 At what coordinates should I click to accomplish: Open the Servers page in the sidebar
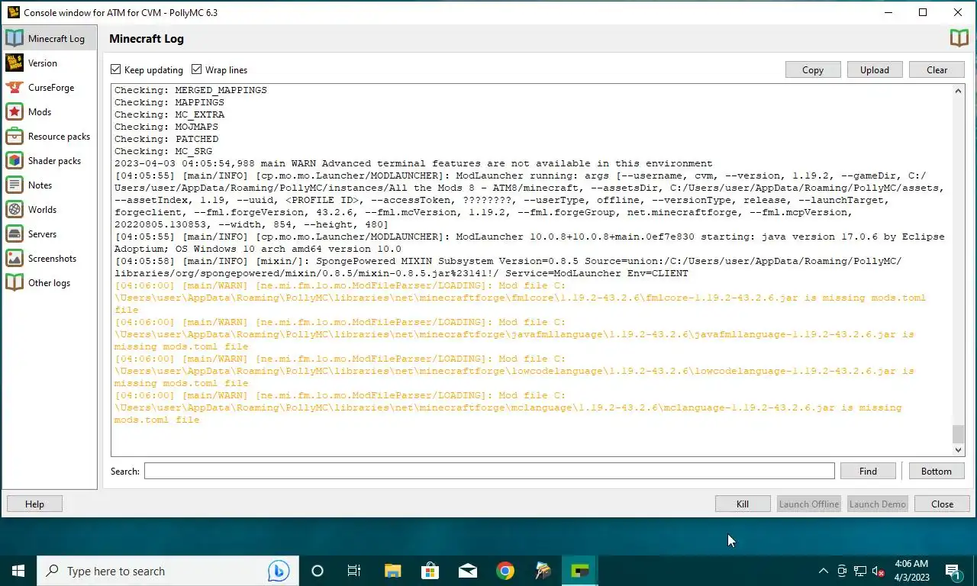pyautogui.click(x=50, y=234)
